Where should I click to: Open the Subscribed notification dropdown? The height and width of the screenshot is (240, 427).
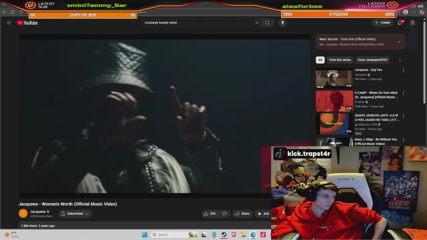click(75, 214)
